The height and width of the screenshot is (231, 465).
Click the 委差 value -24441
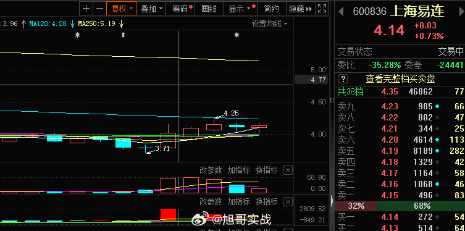click(450, 65)
